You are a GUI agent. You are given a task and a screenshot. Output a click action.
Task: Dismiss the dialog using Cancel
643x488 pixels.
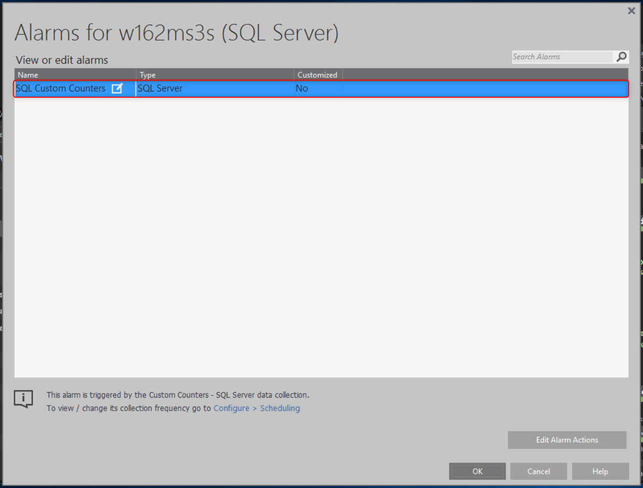pos(538,471)
